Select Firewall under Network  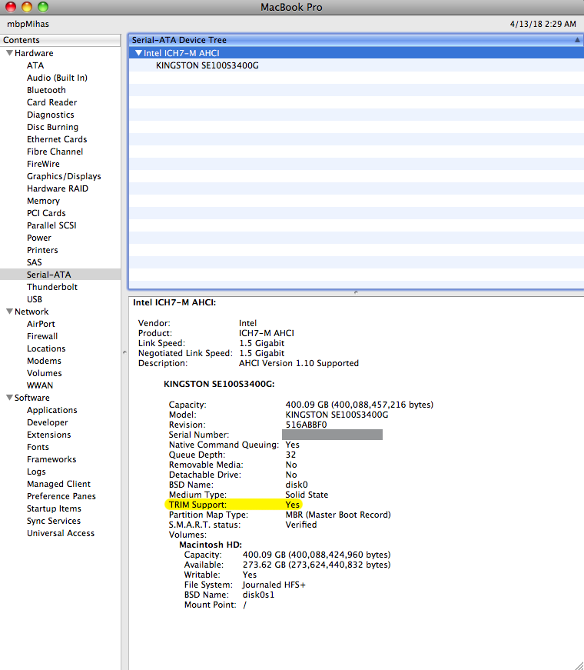tap(42, 336)
